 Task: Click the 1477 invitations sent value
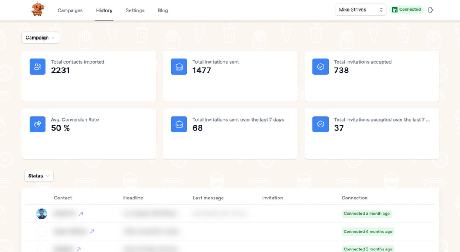pyautogui.click(x=202, y=70)
